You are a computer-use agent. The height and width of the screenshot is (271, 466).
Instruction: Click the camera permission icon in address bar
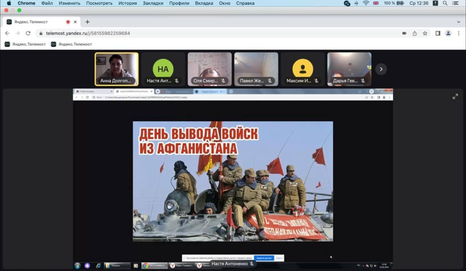pos(404,33)
